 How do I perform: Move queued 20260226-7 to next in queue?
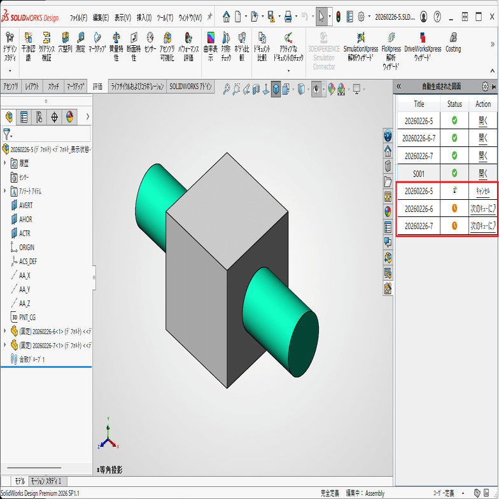coord(482,226)
